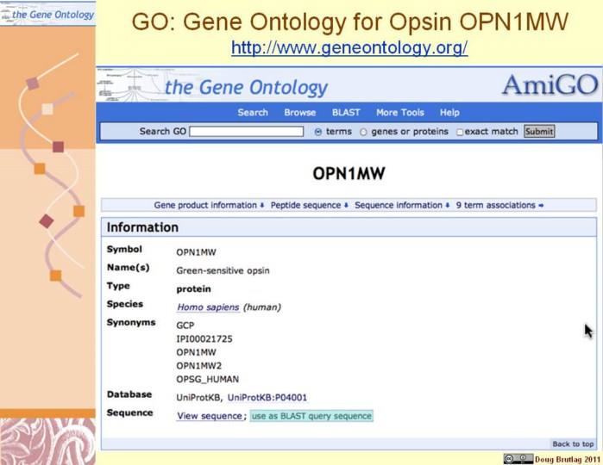Screen dimensions: 603x465
Task: Open the Homo sapiens species link
Action: coord(208,307)
